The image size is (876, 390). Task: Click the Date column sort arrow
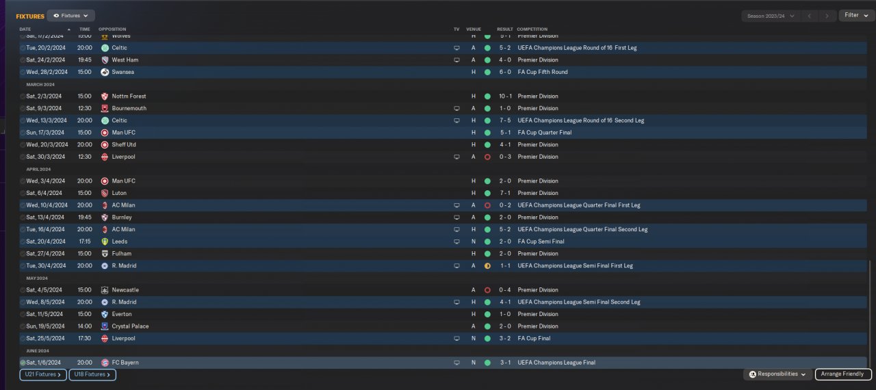coord(68,29)
